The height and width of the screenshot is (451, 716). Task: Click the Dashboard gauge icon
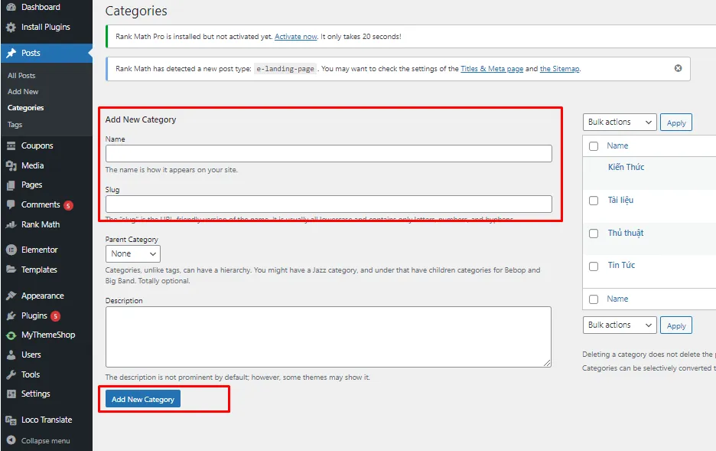[x=11, y=8]
